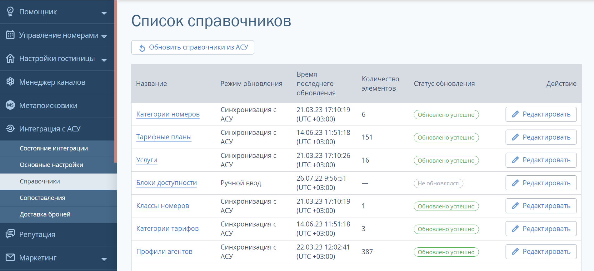Click the Интеграция с АСУ sync icon
Image resolution: width=594 pixels, height=271 pixels.
click(x=10, y=128)
